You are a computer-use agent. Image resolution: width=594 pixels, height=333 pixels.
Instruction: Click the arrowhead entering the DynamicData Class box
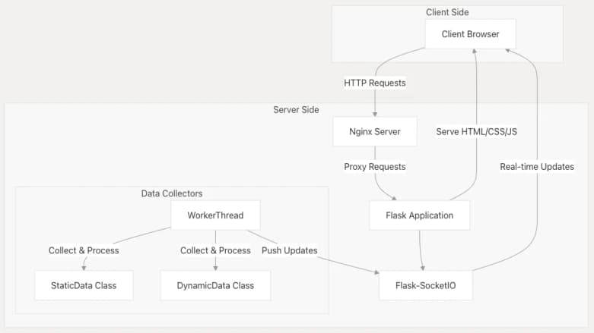point(215,267)
